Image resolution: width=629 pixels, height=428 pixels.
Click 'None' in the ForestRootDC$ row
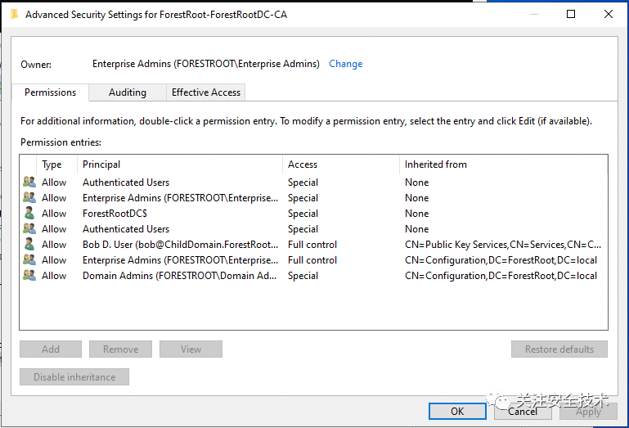417,214
